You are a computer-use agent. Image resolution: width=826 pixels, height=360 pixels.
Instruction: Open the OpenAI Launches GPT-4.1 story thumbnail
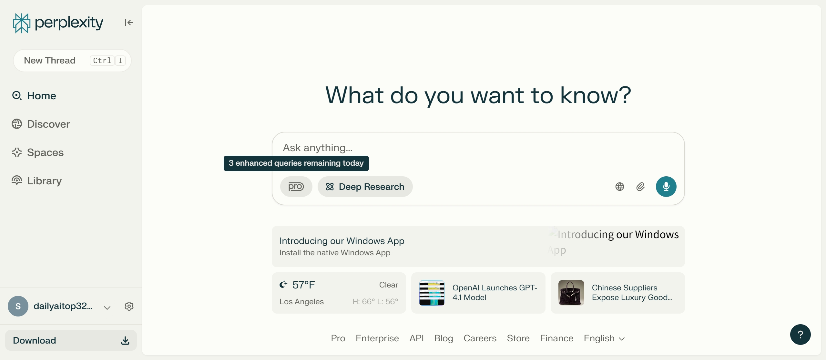point(432,293)
